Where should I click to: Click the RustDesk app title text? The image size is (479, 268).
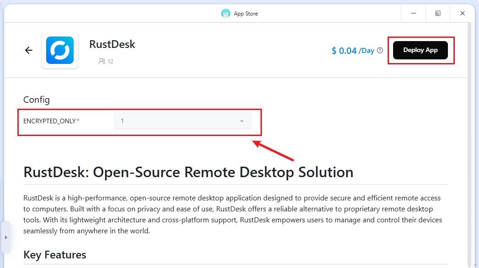click(x=112, y=44)
